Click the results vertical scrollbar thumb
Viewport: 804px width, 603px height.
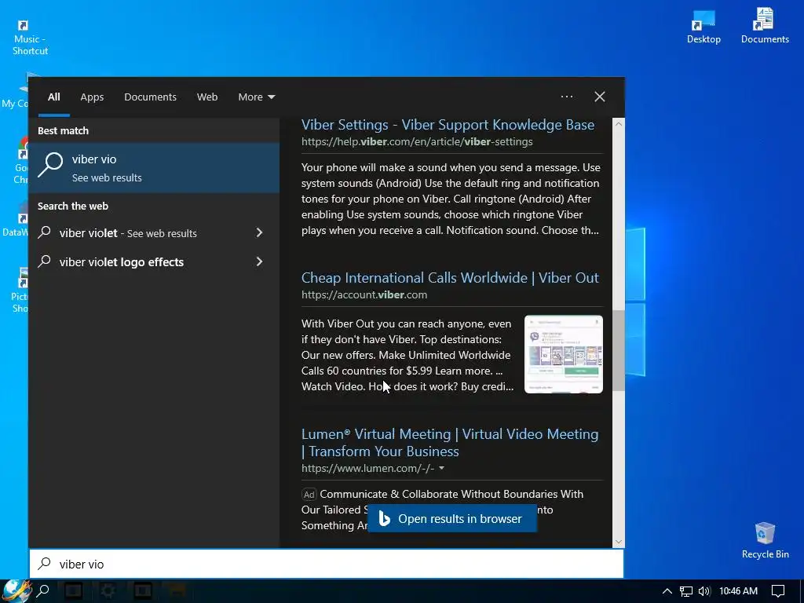pyautogui.click(x=619, y=350)
